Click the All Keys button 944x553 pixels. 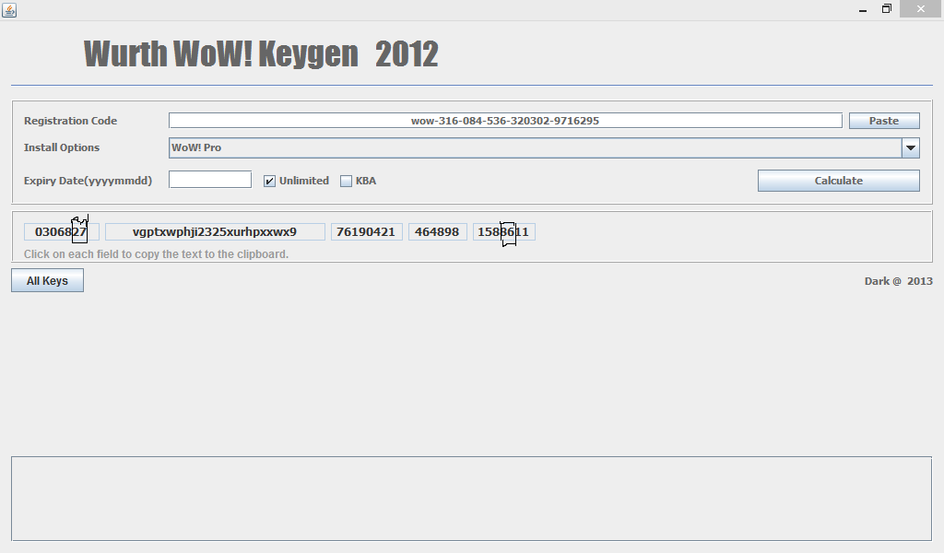coord(46,280)
